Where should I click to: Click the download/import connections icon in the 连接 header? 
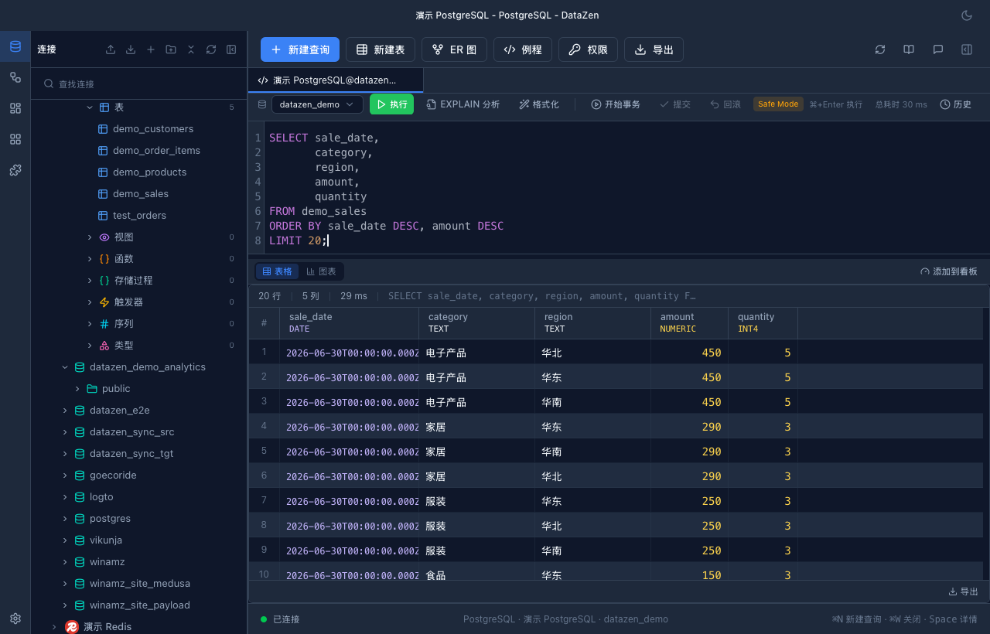pos(131,49)
